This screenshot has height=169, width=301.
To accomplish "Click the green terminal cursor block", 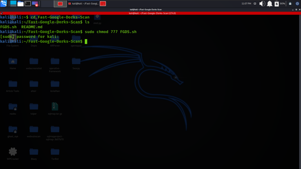I will tap(86, 41).
